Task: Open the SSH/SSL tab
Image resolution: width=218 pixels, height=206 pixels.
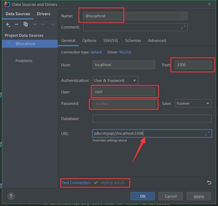Action: (111, 41)
